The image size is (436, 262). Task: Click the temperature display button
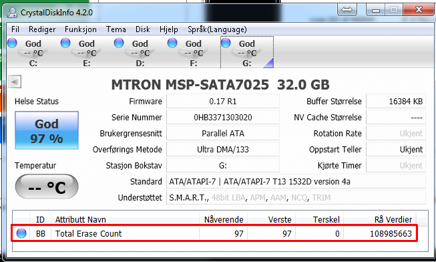[47, 186]
